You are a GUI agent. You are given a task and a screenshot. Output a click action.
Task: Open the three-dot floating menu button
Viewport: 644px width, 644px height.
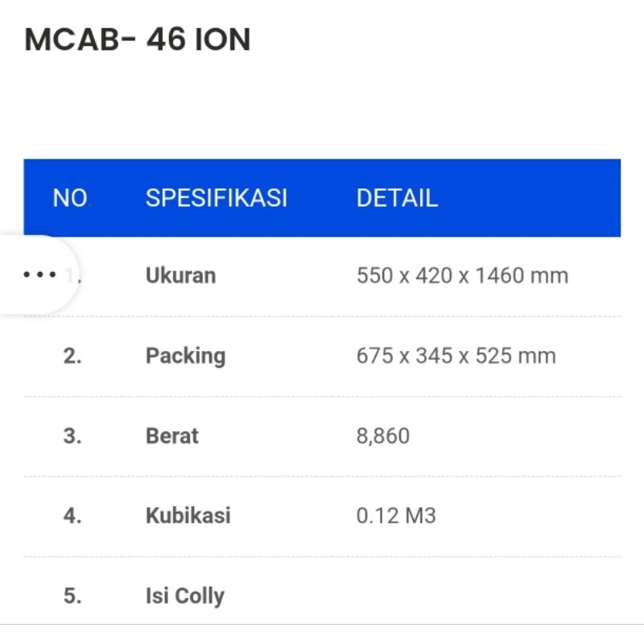tap(39, 275)
